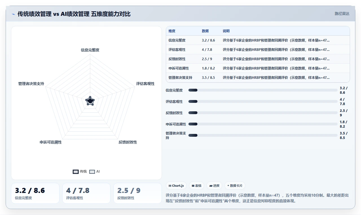Click the 管理者决策支持 progress bar
The height and width of the screenshot is (215, 361).
pos(263,135)
